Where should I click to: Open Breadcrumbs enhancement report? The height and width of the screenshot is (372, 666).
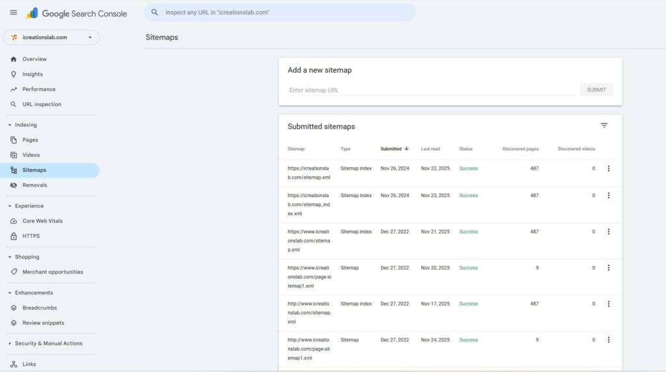point(40,308)
